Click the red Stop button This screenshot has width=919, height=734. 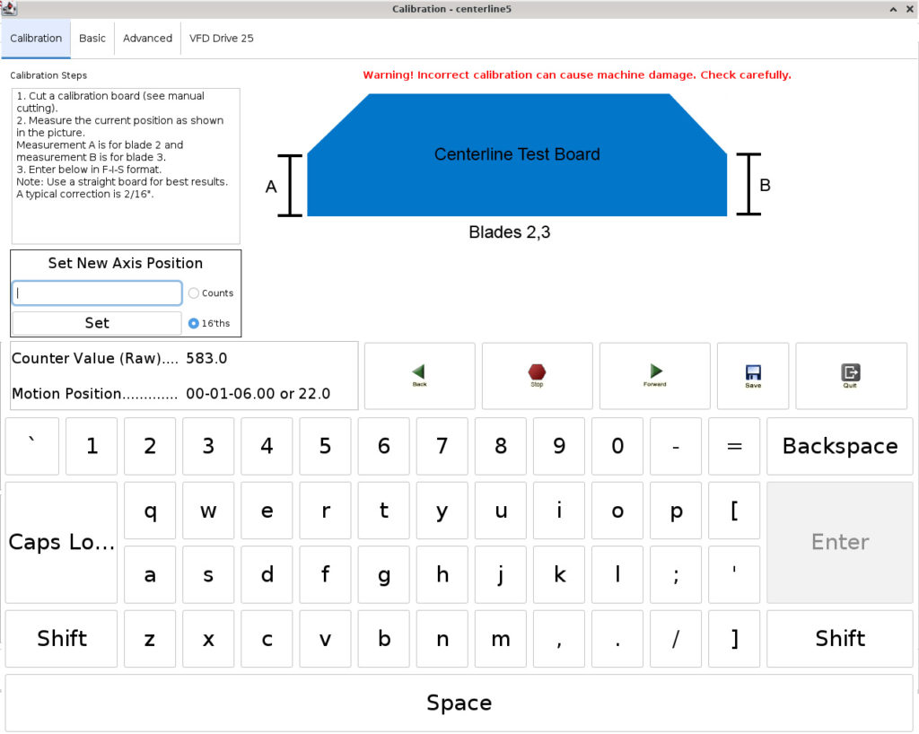[x=537, y=375]
